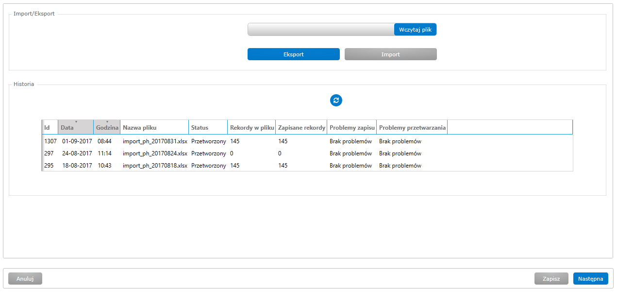Click the Id column header

[x=50, y=127]
